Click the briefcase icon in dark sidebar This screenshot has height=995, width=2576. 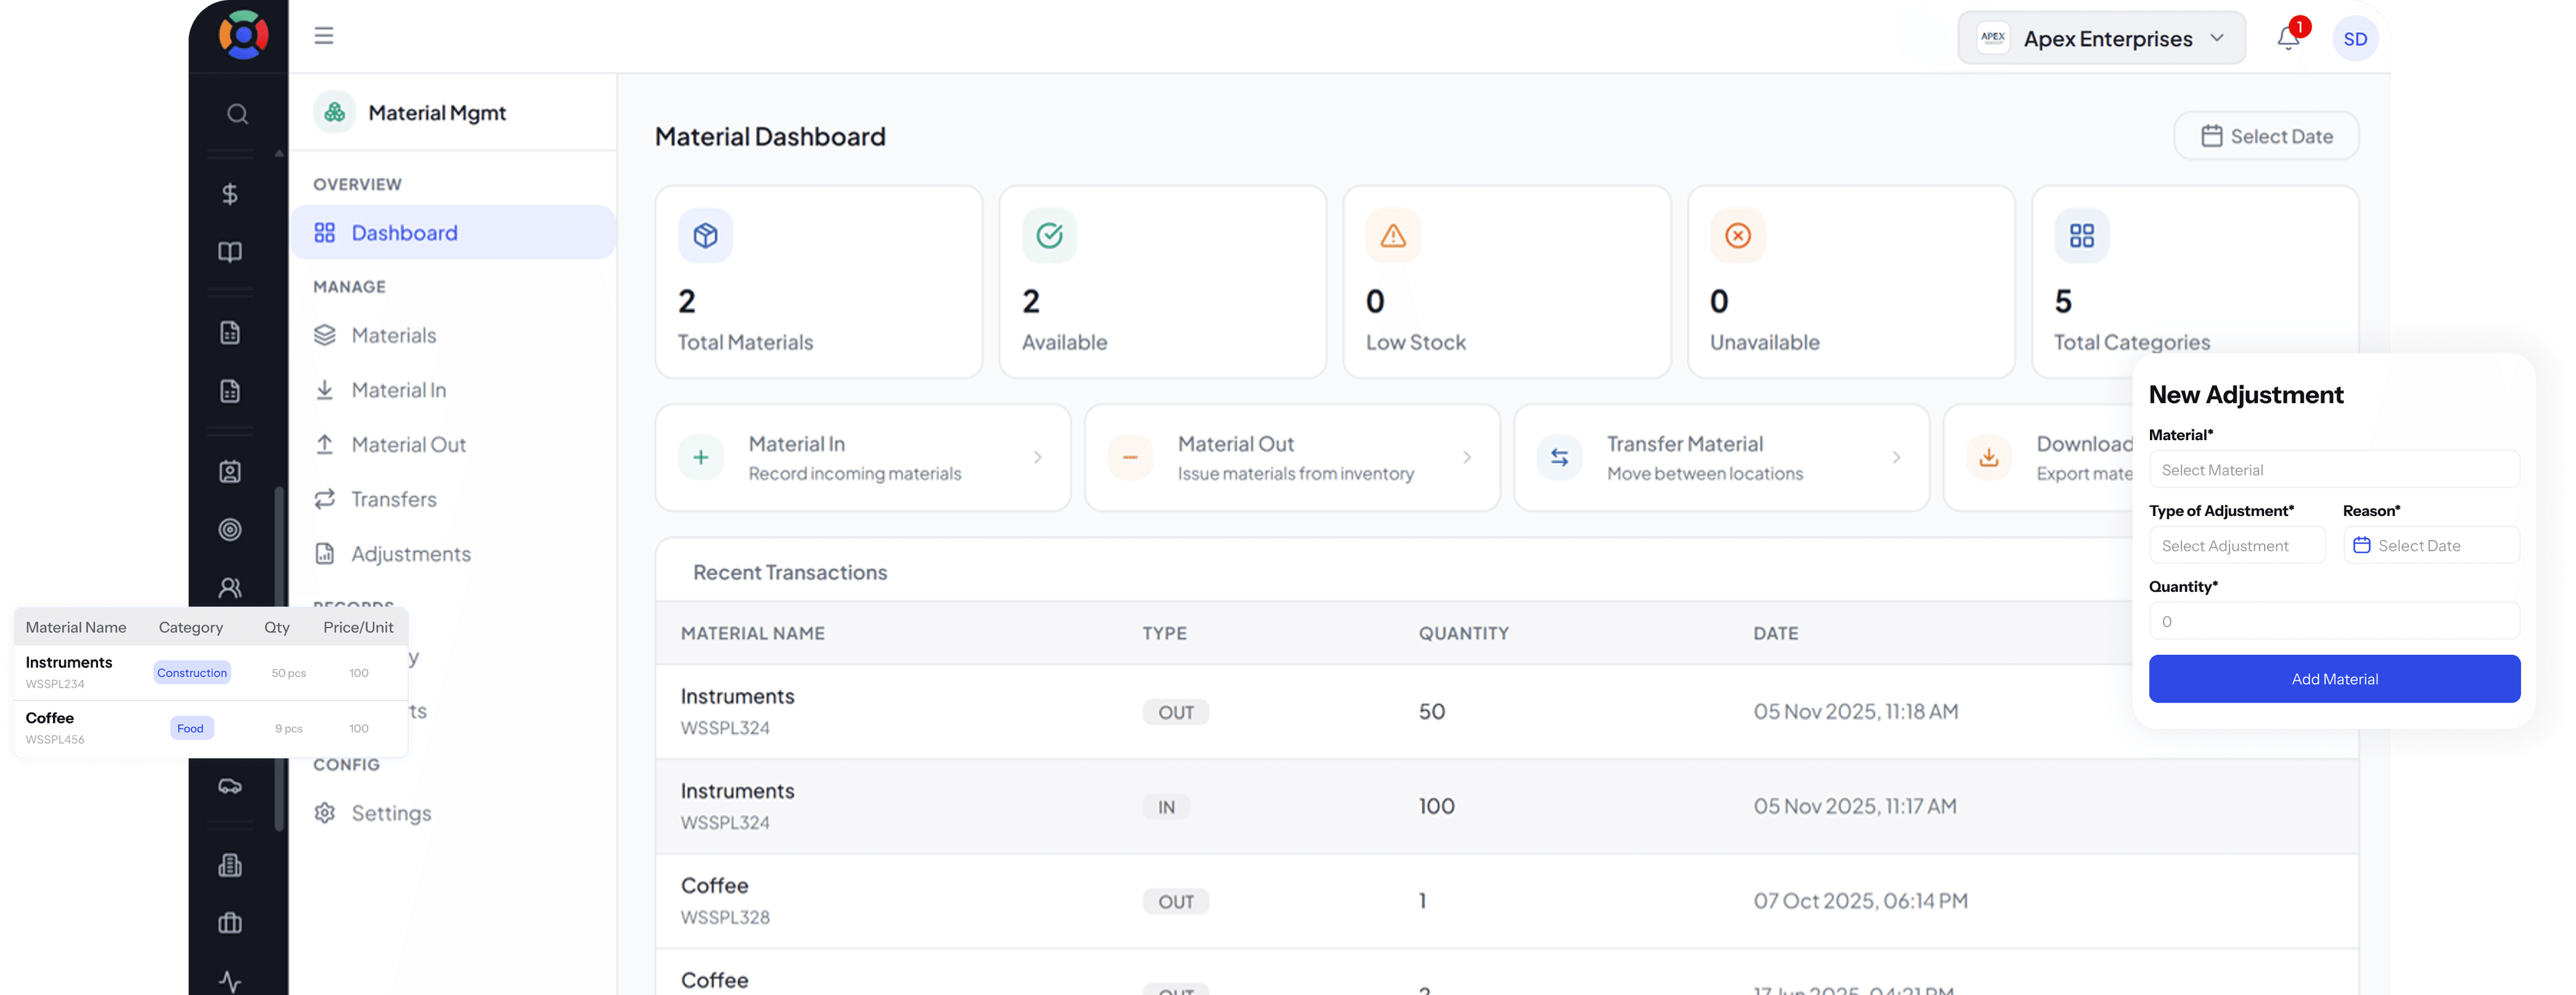click(230, 923)
